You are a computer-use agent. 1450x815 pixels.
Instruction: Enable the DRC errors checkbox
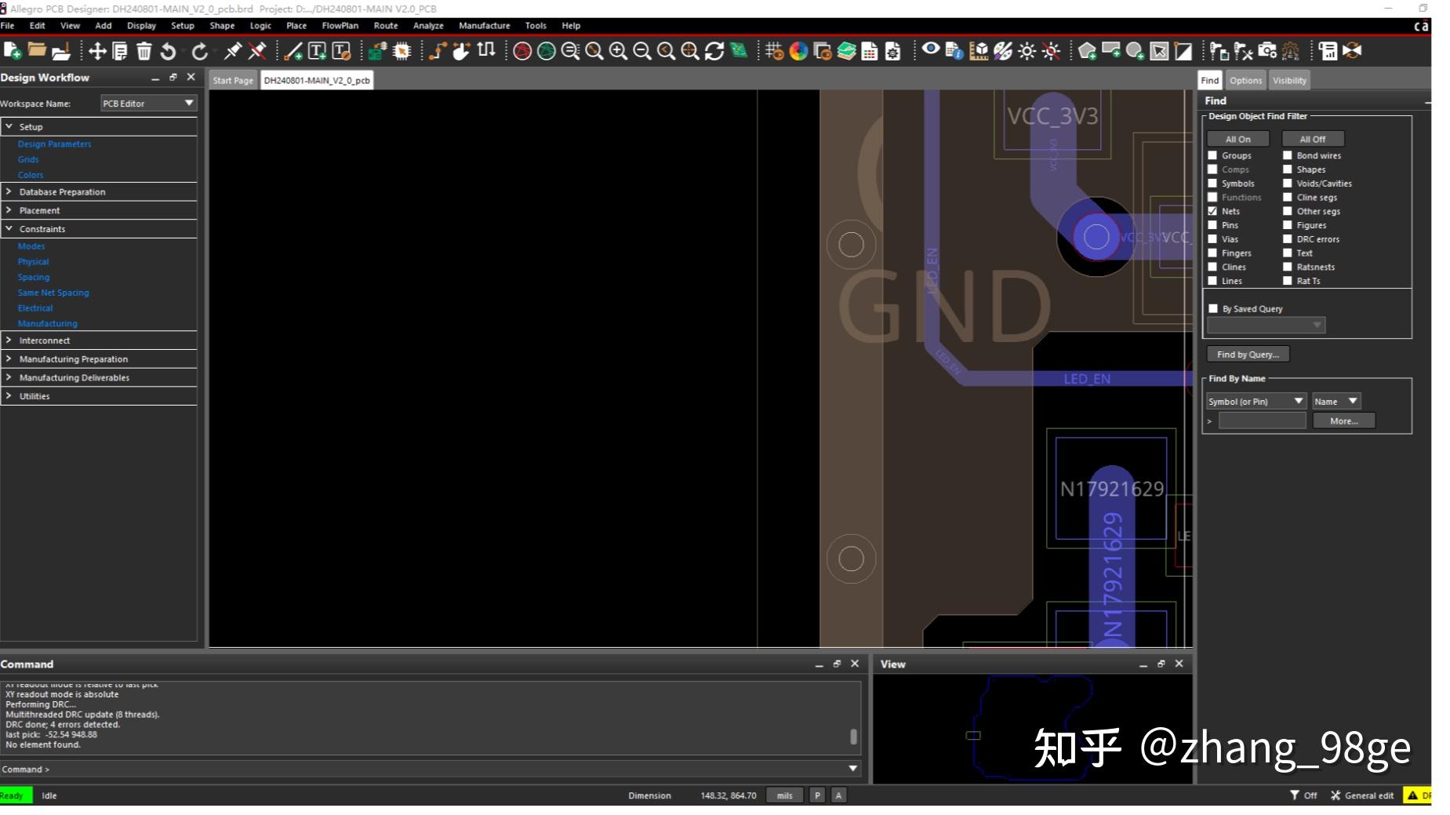coord(1287,239)
